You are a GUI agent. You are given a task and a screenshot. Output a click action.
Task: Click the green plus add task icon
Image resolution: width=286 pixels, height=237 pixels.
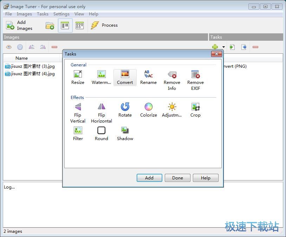point(215,47)
